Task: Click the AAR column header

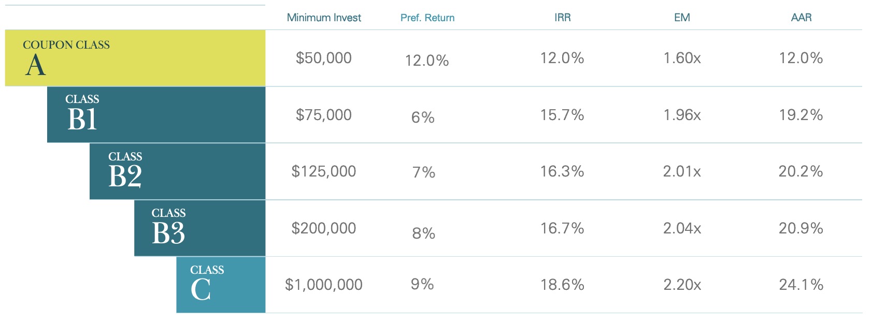Action: click(x=801, y=18)
